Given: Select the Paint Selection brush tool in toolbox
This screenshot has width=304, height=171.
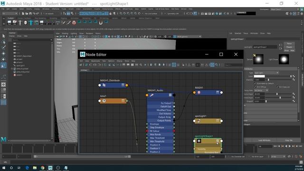Looking at the screenshot, I should pyautogui.click(x=4, y=47).
